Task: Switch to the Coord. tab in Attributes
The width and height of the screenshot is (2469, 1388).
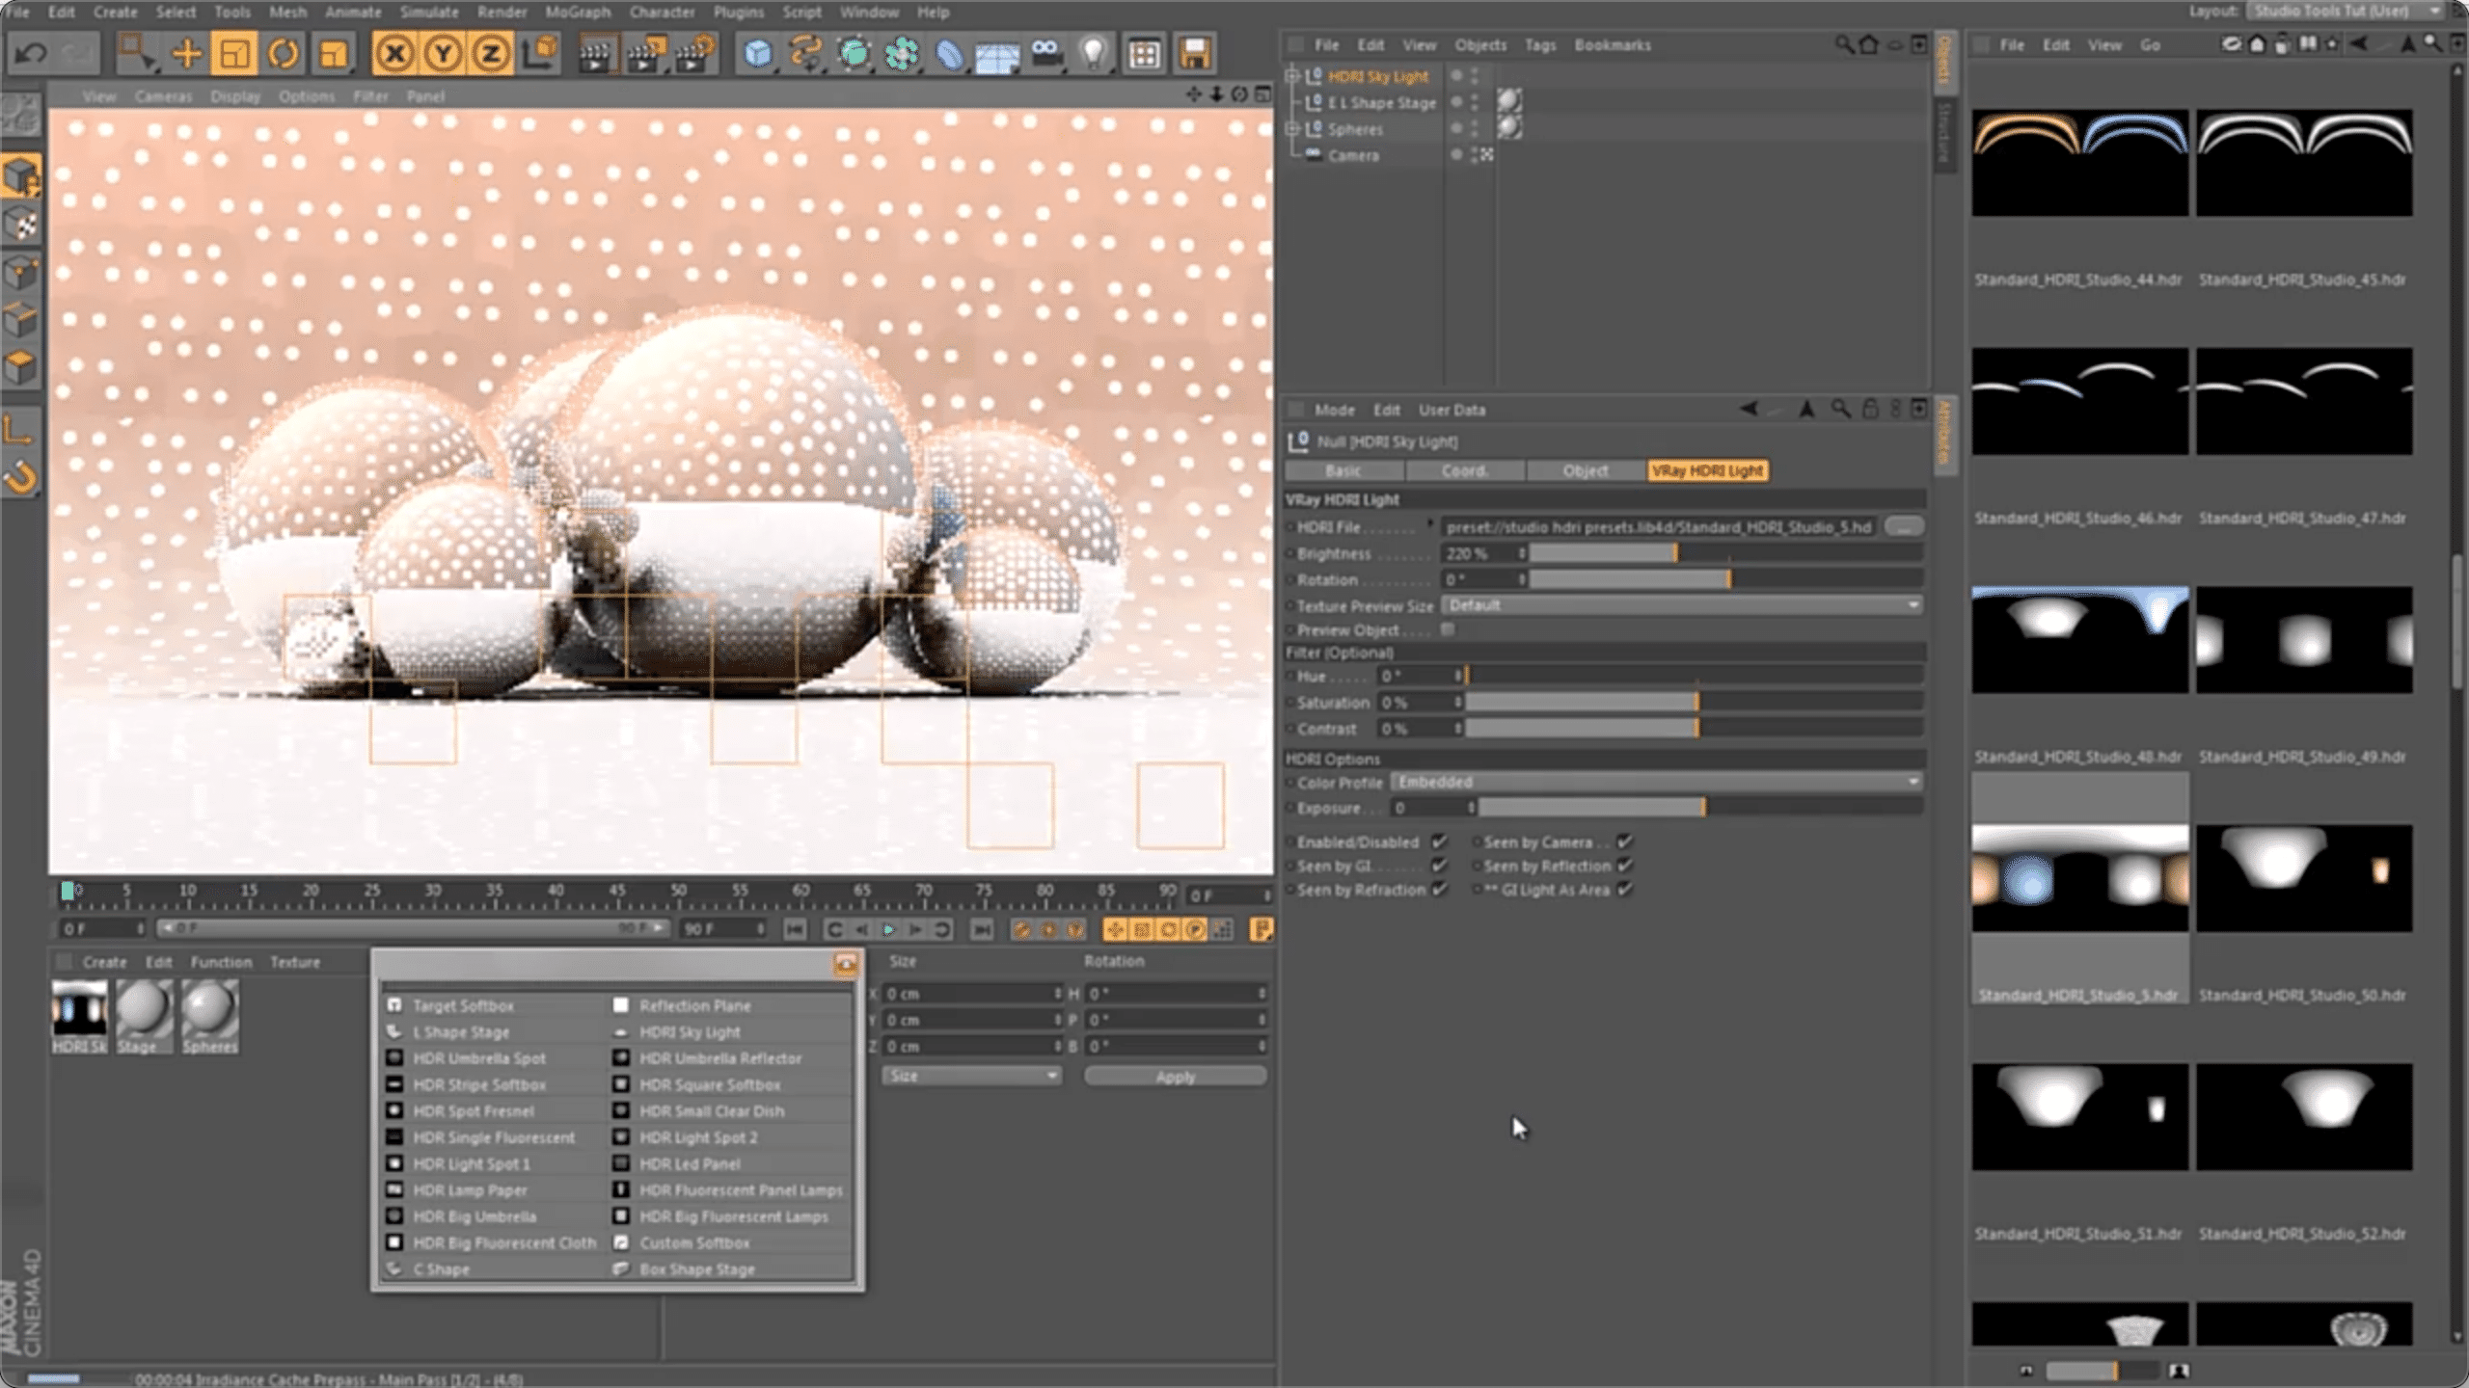Action: click(1465, 470)
